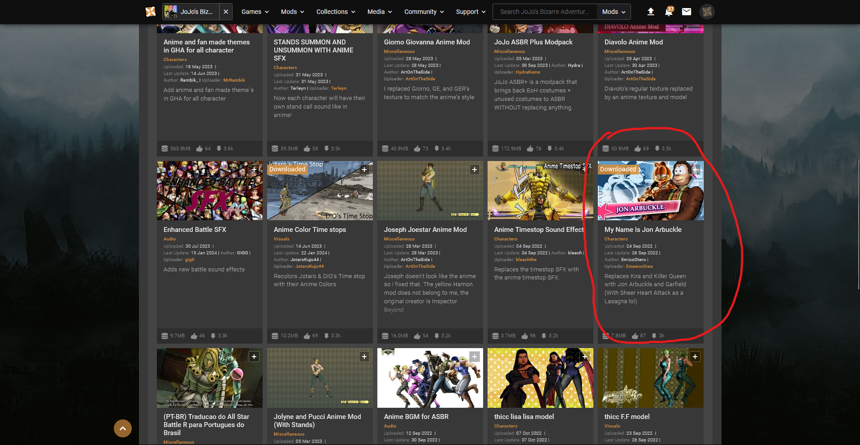Open the Joseph Joestar Anime Mod title
860x445 pixels.
425,230
